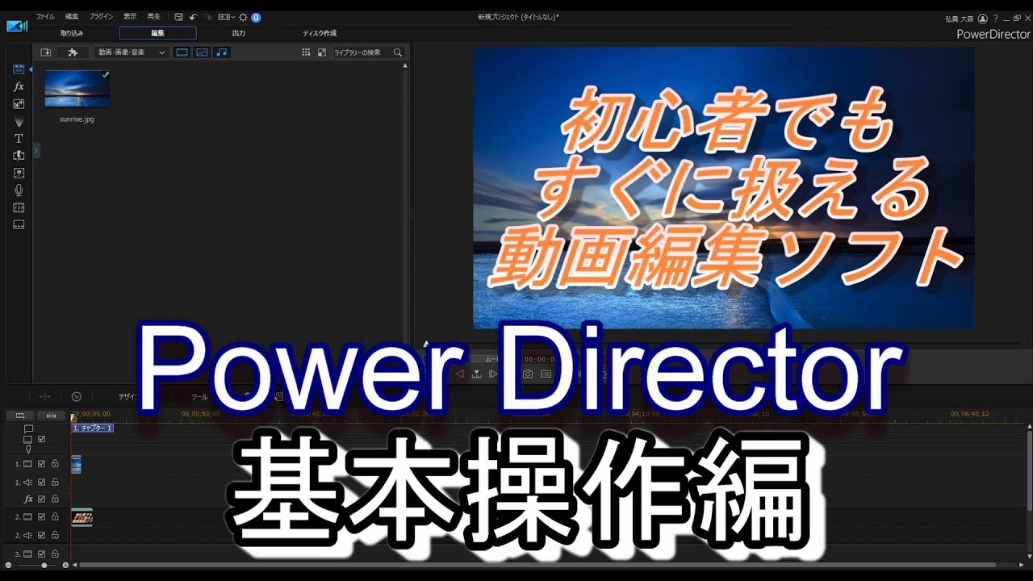Click the timeline fit-to-view button
The height and width of the screenshot is (581, 1033).
(51, 416)
